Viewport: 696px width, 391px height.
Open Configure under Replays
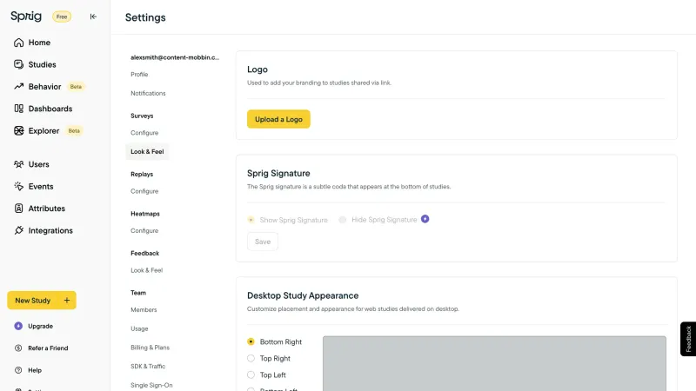(144, 191)
